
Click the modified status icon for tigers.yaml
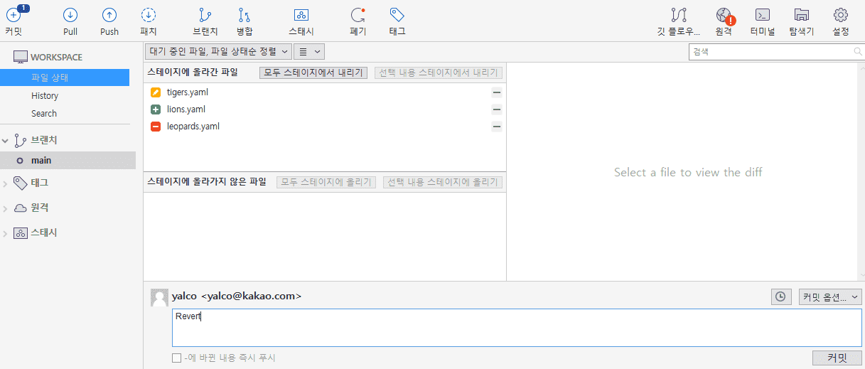[156, 92]
